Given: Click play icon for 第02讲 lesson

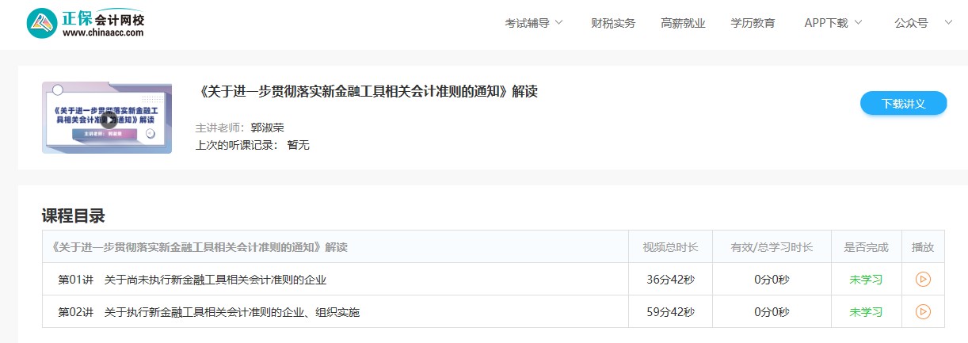Looking at the screenshot, I should [923, 311].
